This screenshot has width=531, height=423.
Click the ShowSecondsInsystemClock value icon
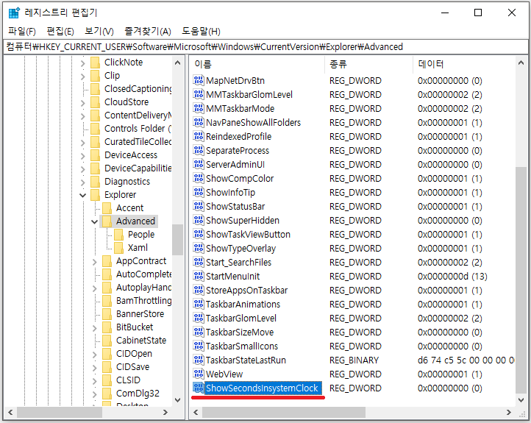click(199, 388)
